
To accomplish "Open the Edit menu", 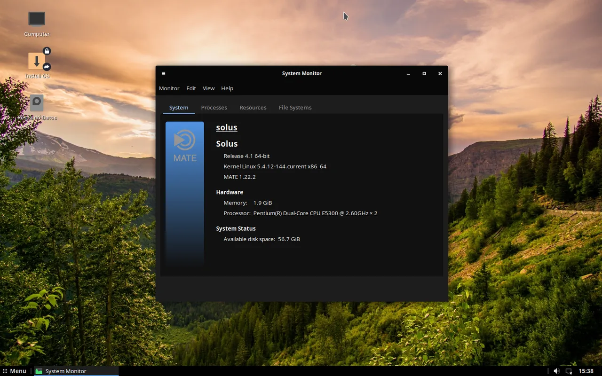I will click(x=191, y=88).
